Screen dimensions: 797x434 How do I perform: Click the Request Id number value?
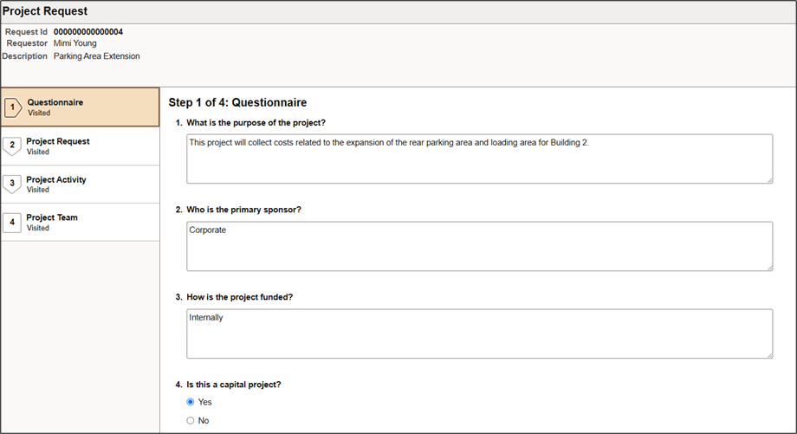(x=88, y=32)
